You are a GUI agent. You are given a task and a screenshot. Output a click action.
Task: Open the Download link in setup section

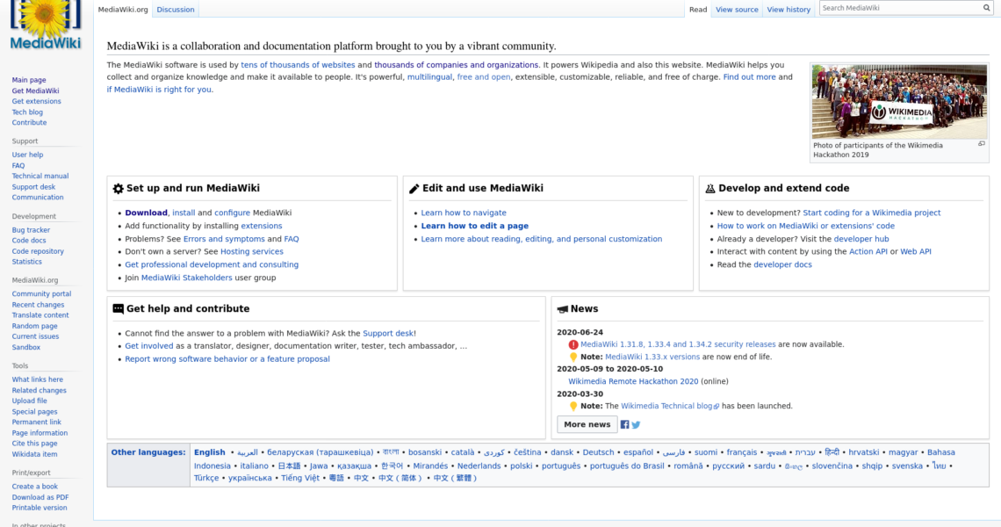pyautogui.click(x=146, y=213)
